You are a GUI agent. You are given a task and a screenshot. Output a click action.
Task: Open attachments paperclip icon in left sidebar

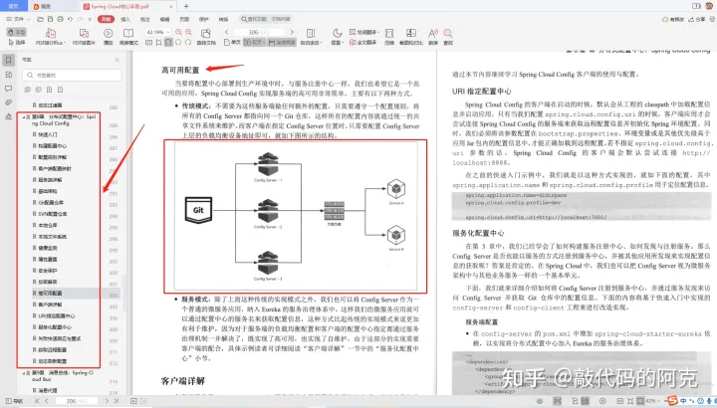click(9, 102)
